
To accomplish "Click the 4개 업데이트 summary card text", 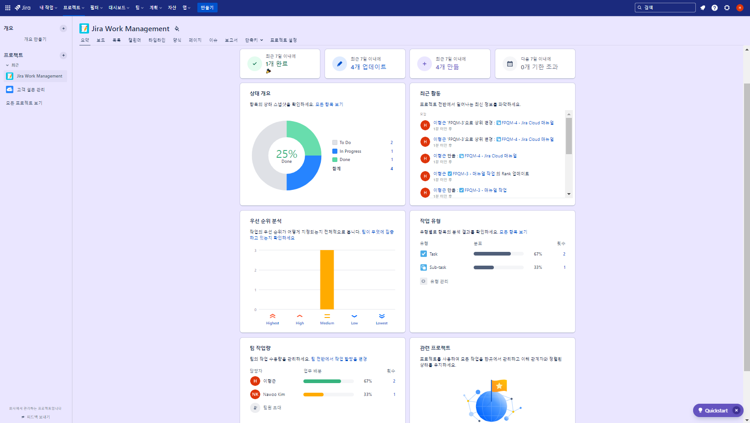I will click(369, 67).
